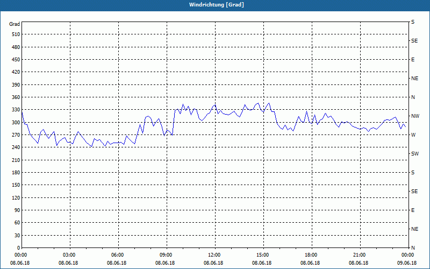Image resolution: width=430 pixels, height=269 pixels.
Task: Click the 08.06.18 date under 03:00
Action: coord(68,263)
